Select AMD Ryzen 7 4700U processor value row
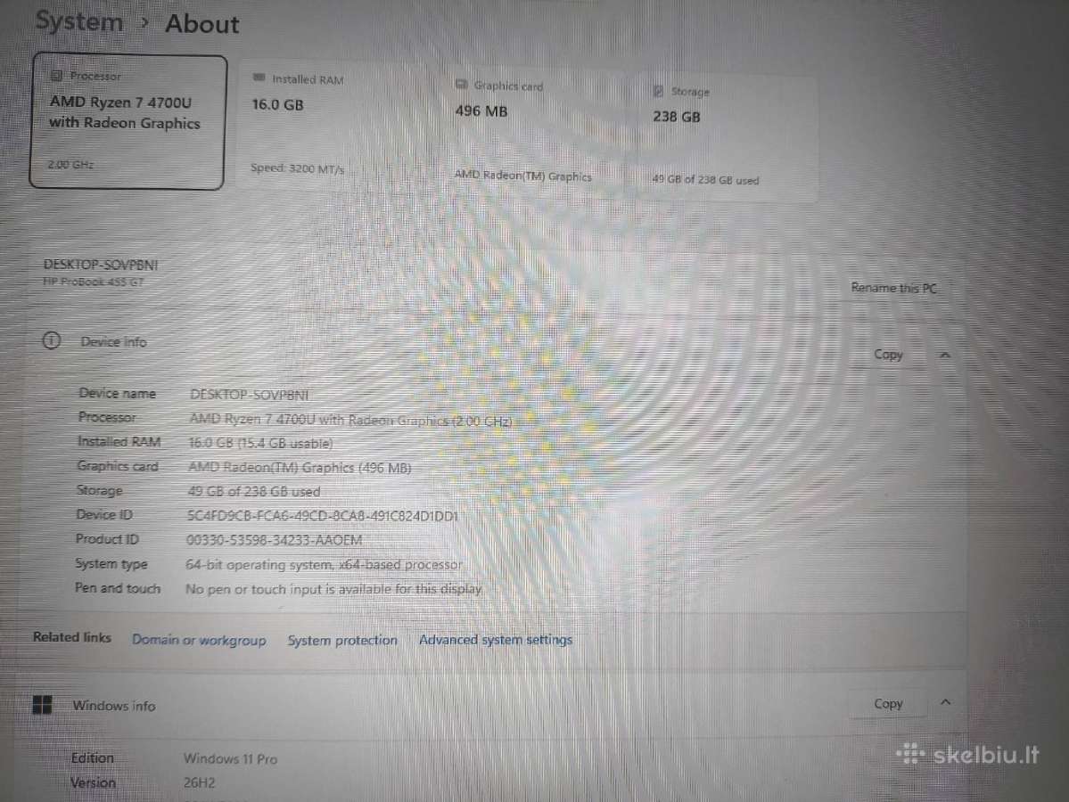 tap(350, 421)
